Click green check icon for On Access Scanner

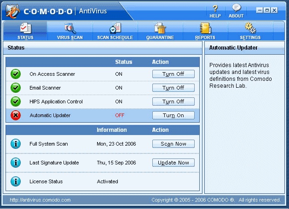coord(16,74)
